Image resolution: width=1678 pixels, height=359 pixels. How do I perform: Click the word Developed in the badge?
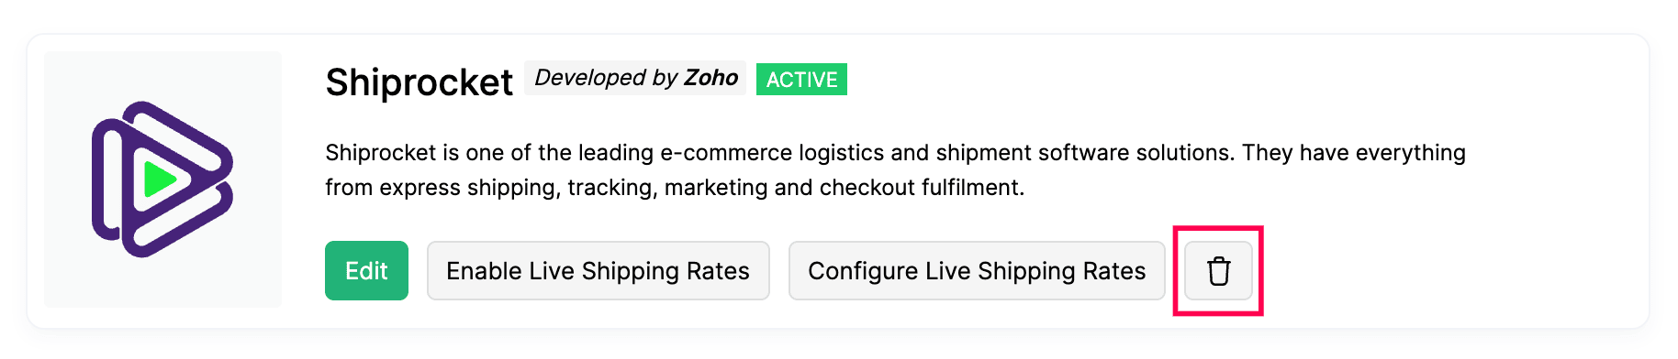pos(577,78)
